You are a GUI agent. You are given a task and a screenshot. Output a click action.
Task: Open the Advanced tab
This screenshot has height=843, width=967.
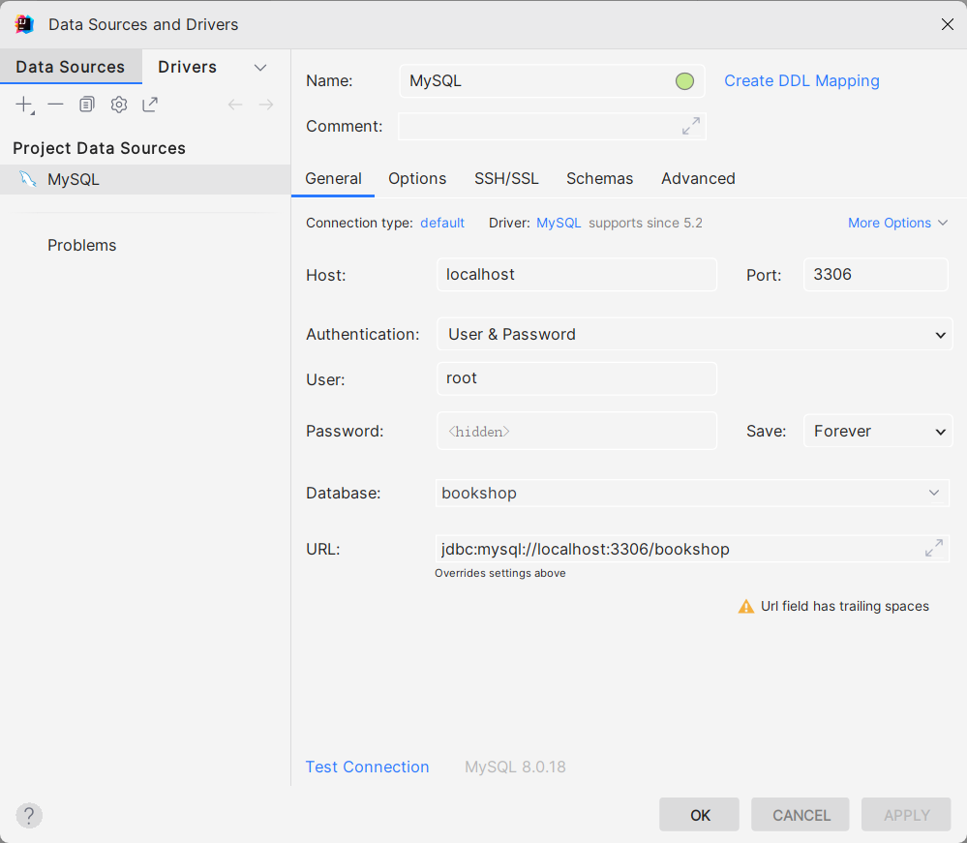click(x=698, y=178)
